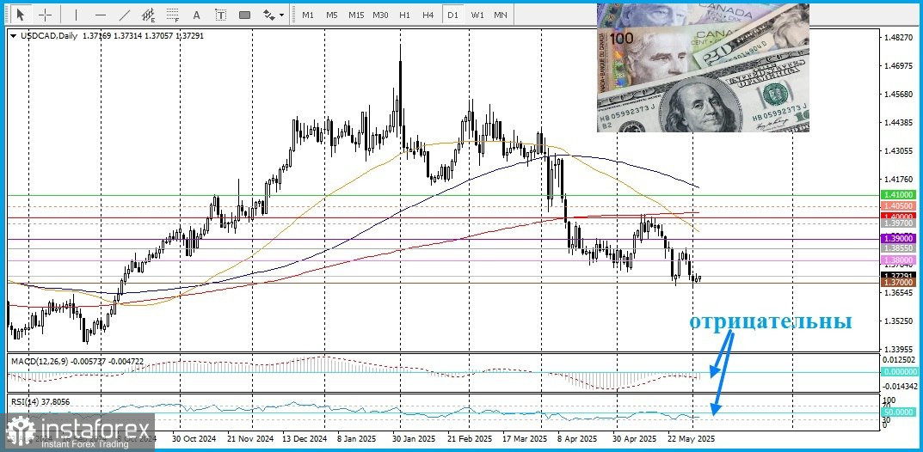The width and height of the screenshot is (923, 452).
Task: Open the USDCAD,Daily chart menu triangle
Action: (14, 36)
